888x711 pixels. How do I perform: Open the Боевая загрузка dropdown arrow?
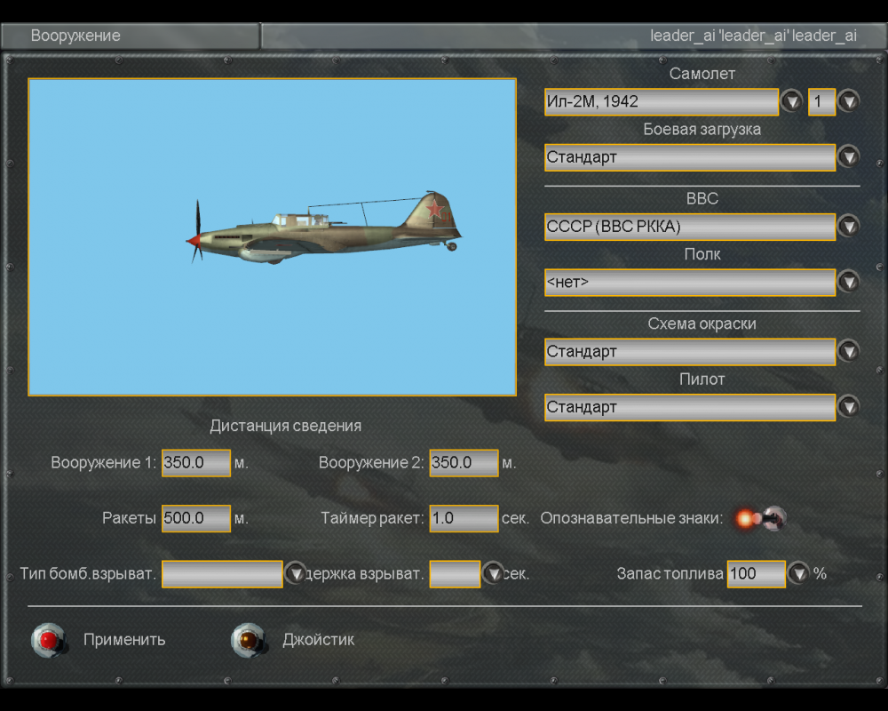[849, 157]
